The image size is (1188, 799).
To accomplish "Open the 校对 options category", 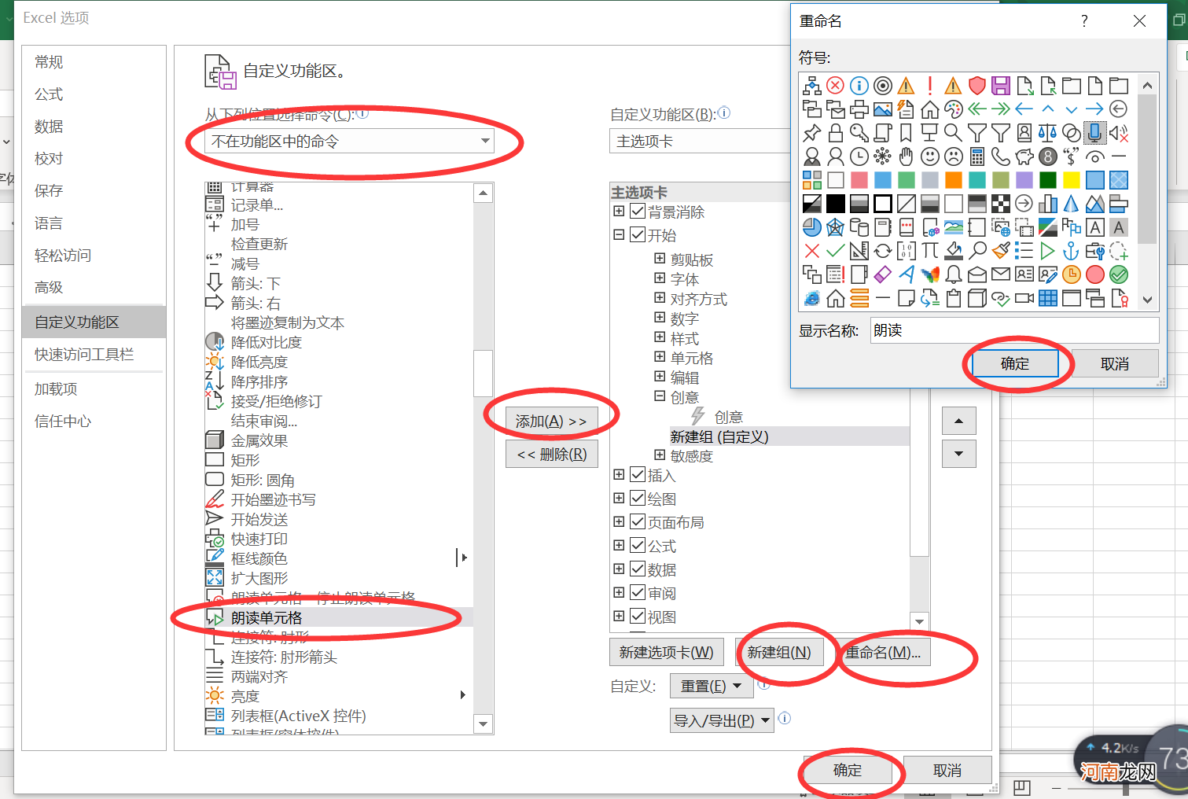I will point(94,159).
